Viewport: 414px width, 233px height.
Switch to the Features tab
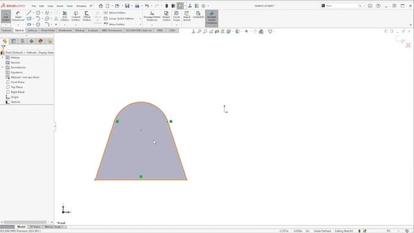point(6,30)
